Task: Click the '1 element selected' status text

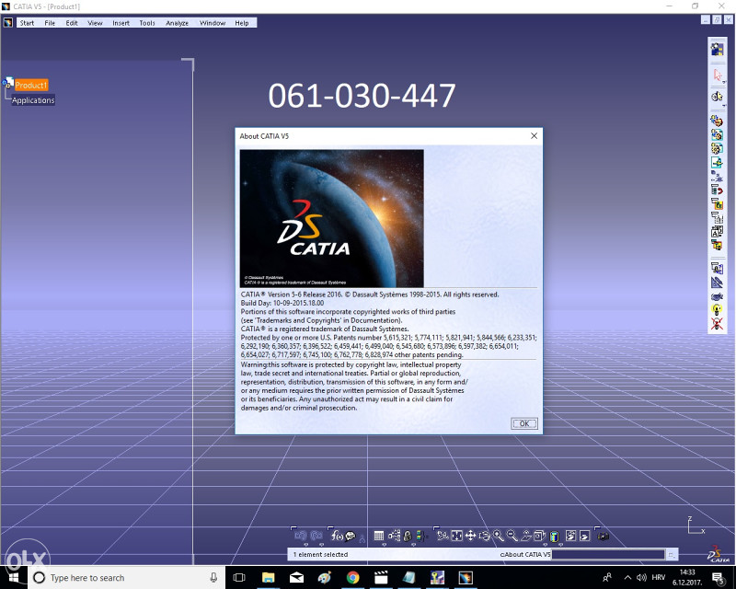Action: point(320,555)
